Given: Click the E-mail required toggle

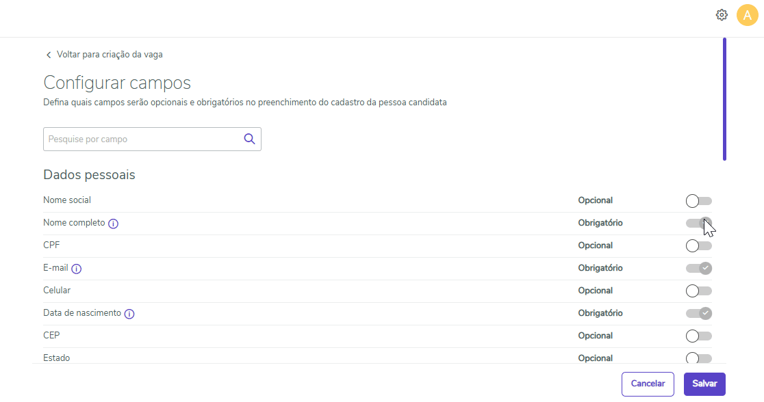Looking at the screenshot, I should click(x=699, y=268).
